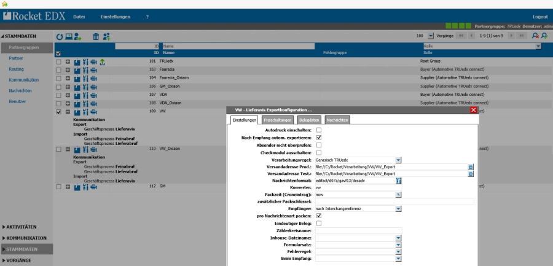This screenshot has height=266, width=553.
Task: Click the tools icon next to Nachrichtenformat
Action: [x=399, y=181]
